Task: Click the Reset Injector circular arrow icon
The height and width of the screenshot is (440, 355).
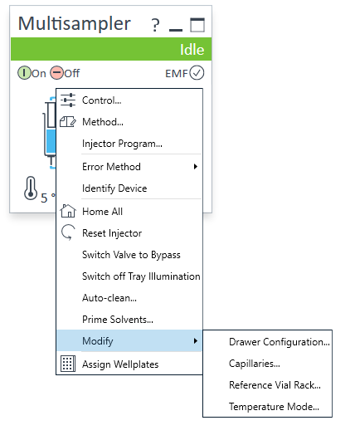Action: [68, 232]
